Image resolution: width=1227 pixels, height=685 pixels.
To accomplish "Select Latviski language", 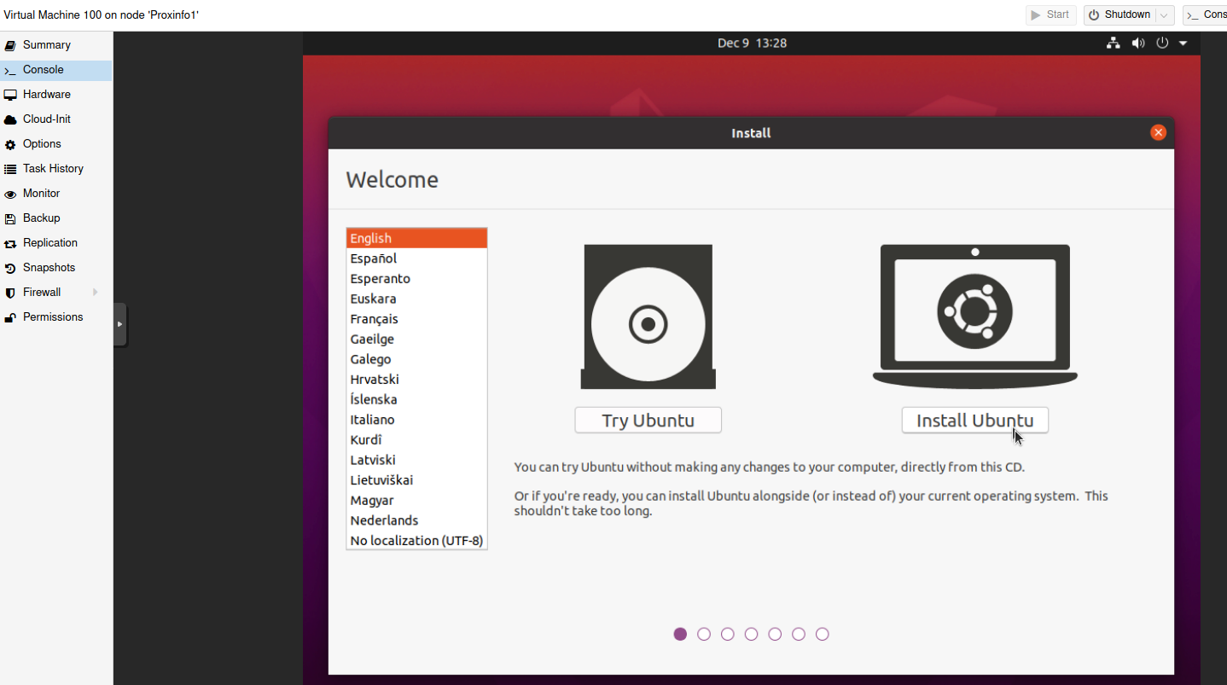I will [x=416, y=460].
